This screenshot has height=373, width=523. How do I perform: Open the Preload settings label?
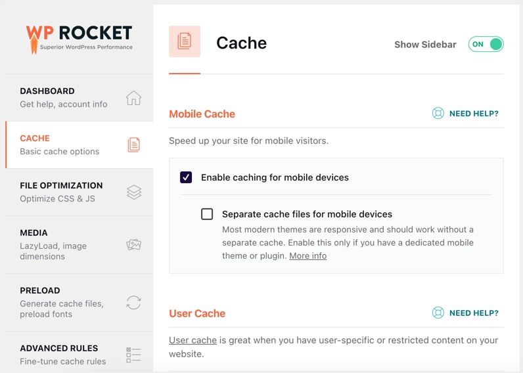pos(40,291)
